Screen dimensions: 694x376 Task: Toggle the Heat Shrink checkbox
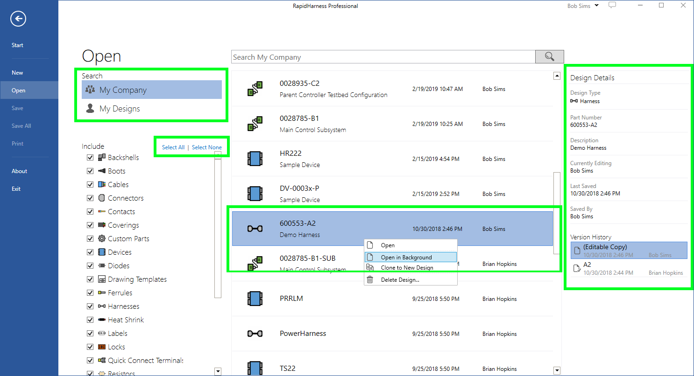tap(91, 320)
